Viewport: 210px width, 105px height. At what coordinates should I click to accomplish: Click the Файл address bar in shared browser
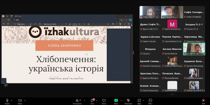(16, 20)
